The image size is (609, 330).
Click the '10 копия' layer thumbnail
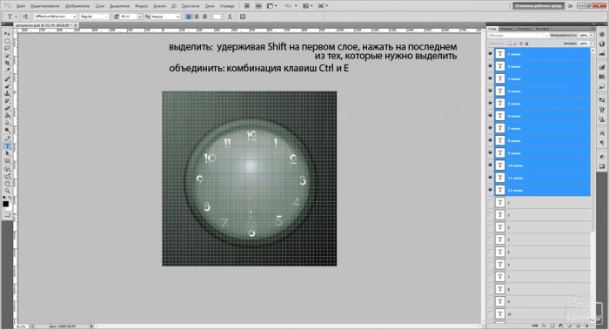pos(500,165)
